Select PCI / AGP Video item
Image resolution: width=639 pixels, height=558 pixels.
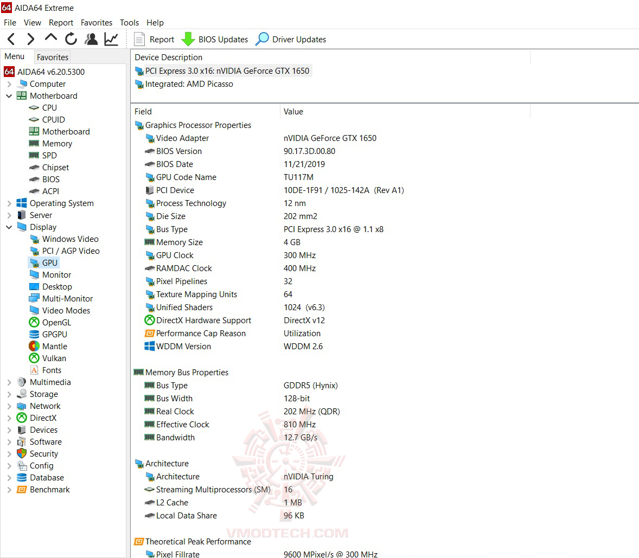click(x=71, y=251)
